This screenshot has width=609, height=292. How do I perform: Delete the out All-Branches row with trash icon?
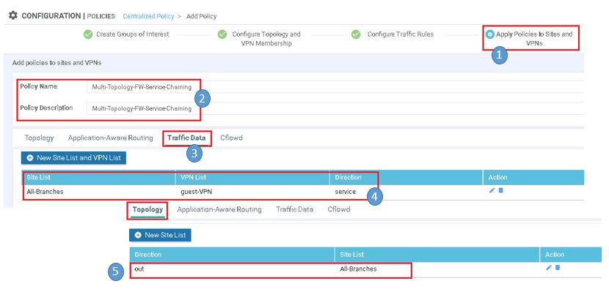pyautogui.click(x=558, y=267)
